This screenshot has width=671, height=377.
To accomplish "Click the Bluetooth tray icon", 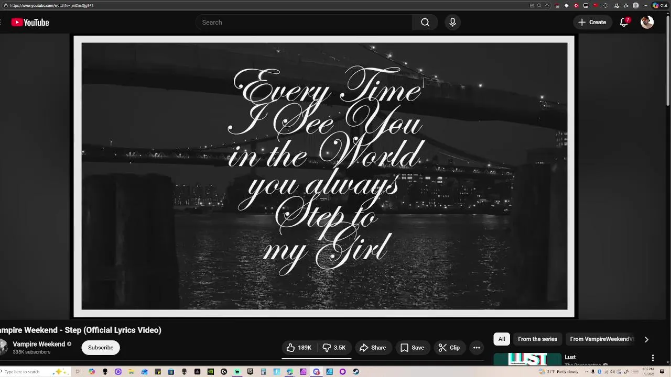I will point(599,372).
